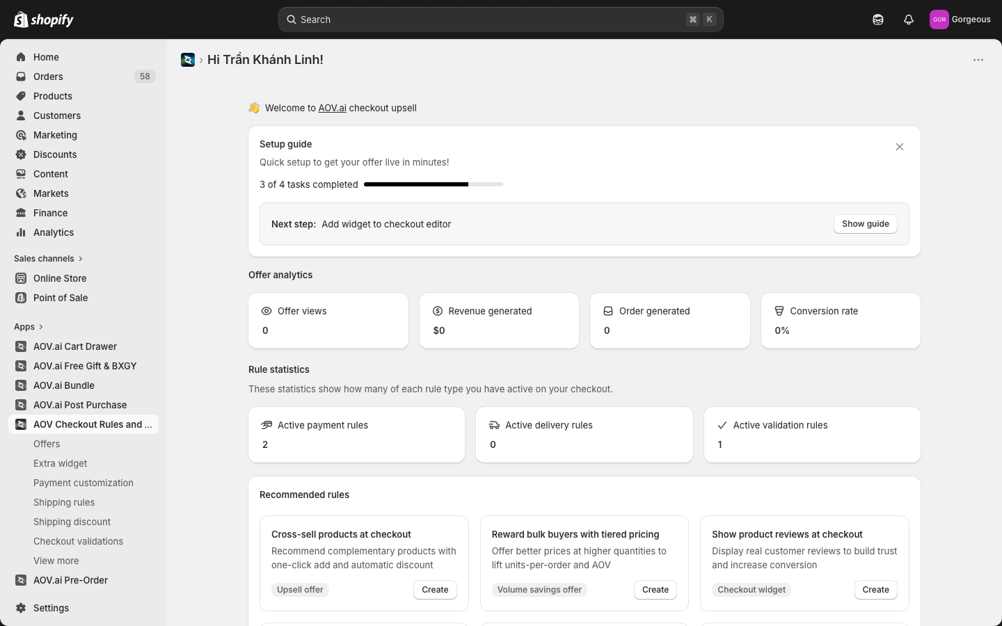Click the Point of Sale icon
The height and width of the screenshot is (626, 1002).
pos(21,298)
